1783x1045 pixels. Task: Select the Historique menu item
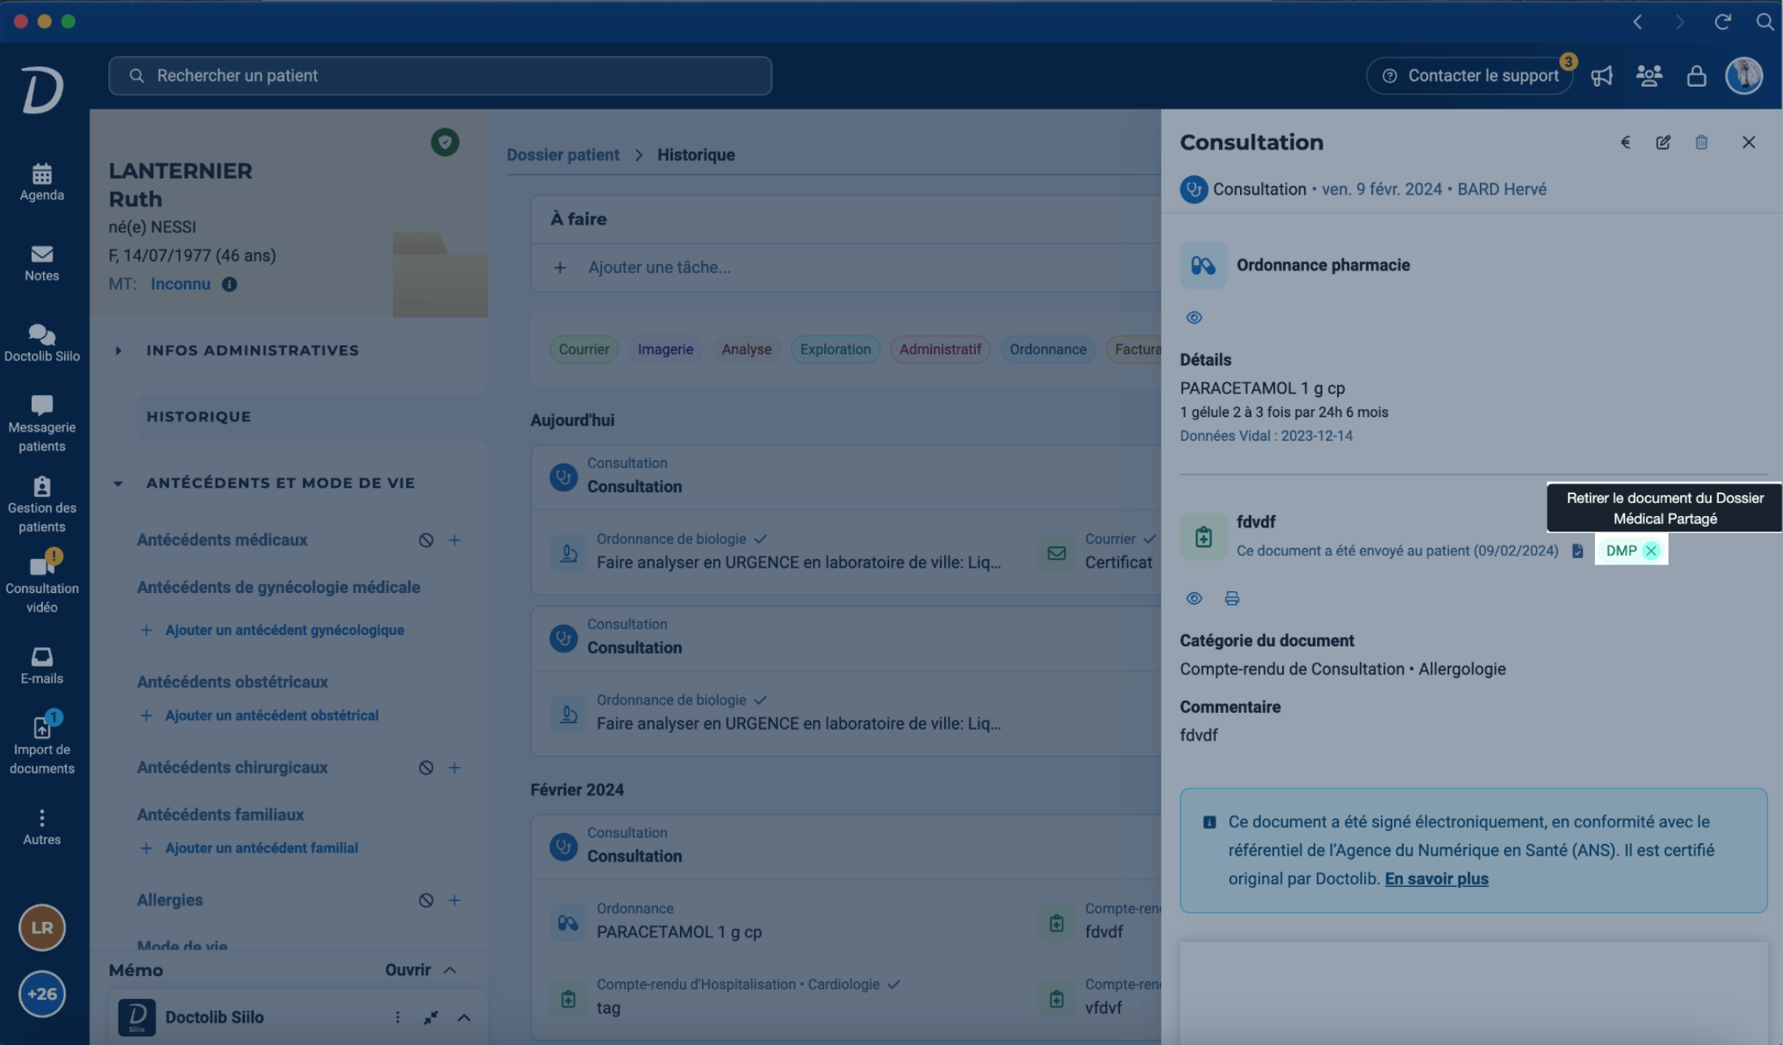click(199, 416)
